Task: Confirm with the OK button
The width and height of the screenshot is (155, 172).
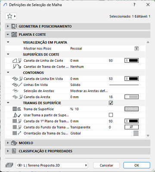Action: coord(136,165)
